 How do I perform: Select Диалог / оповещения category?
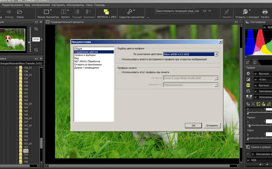click(x=94, y=68)
